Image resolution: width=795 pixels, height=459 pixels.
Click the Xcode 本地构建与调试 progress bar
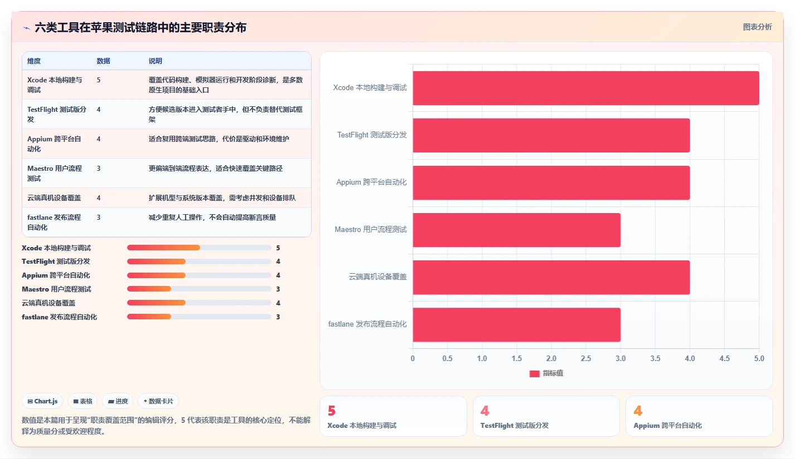199,248
